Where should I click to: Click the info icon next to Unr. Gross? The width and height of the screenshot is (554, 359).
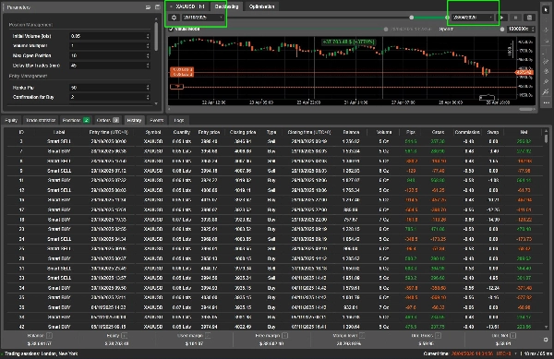pos(438,335)
